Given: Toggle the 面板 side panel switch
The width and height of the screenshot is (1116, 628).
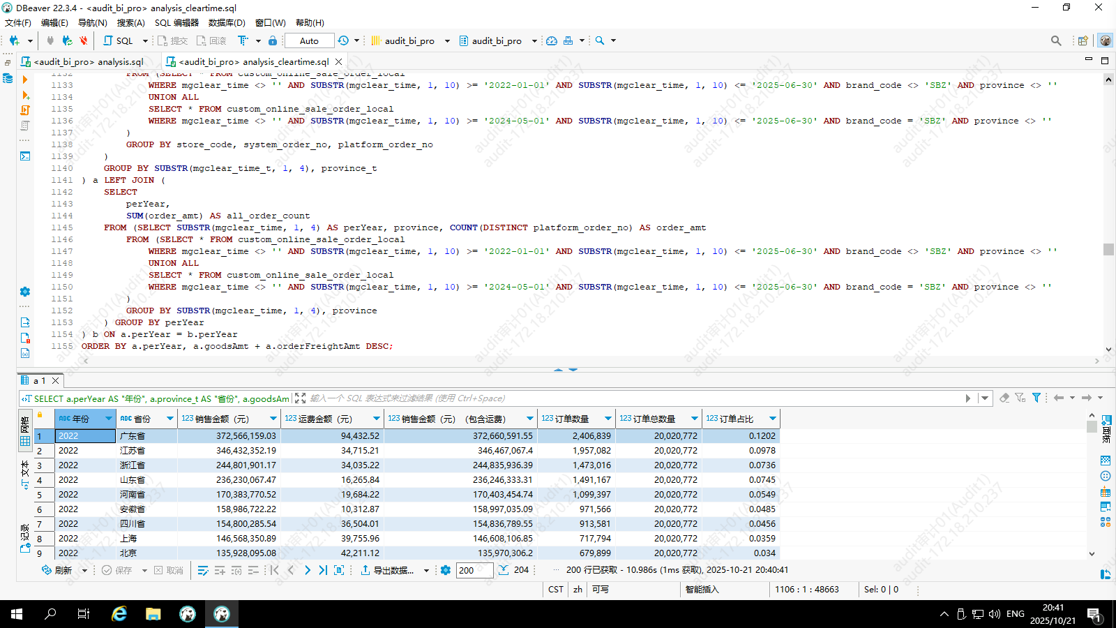Looking at the screenshot, I should pyautogui.click(x=1106, y=428).
